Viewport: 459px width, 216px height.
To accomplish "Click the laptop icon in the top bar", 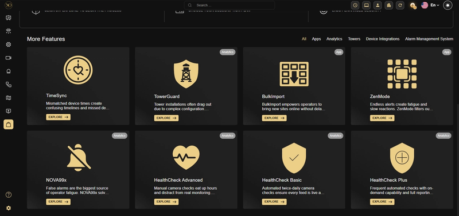I will click(366, 5).
